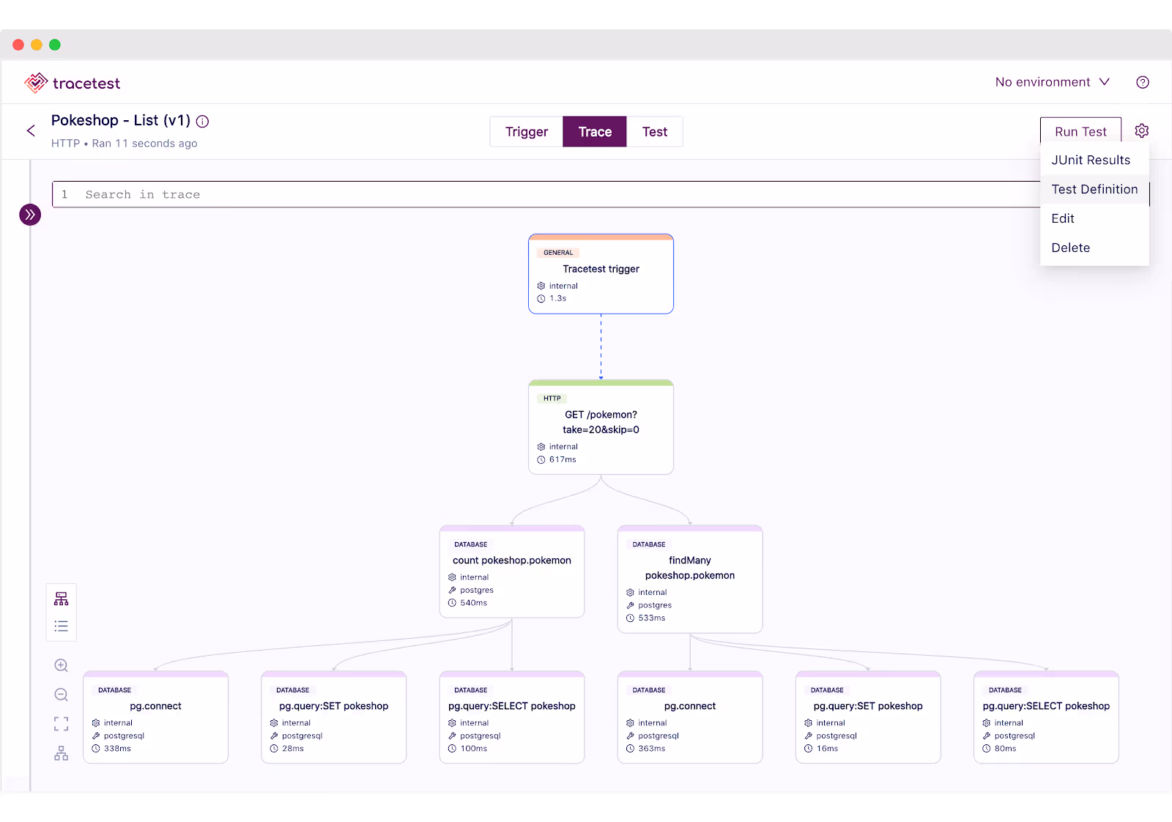Select the findMany pokeshop.pokemon span
The image size is (1172, 822).
point(690,579)
